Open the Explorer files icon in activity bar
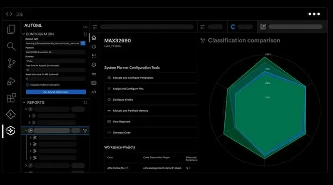 (11, 29)
